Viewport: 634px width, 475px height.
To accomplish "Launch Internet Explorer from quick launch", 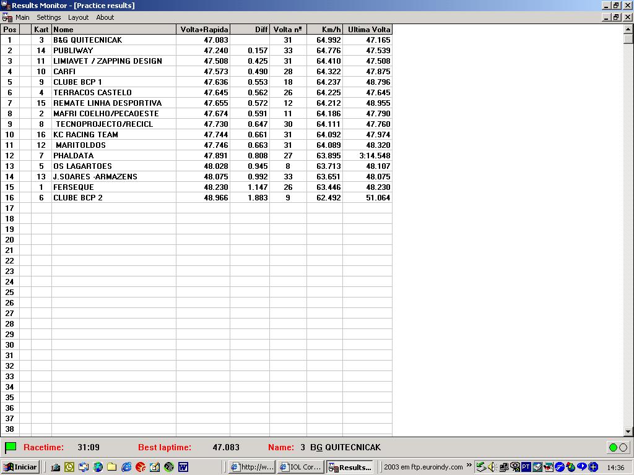I will pyautogui.click(x=126, y=467).
